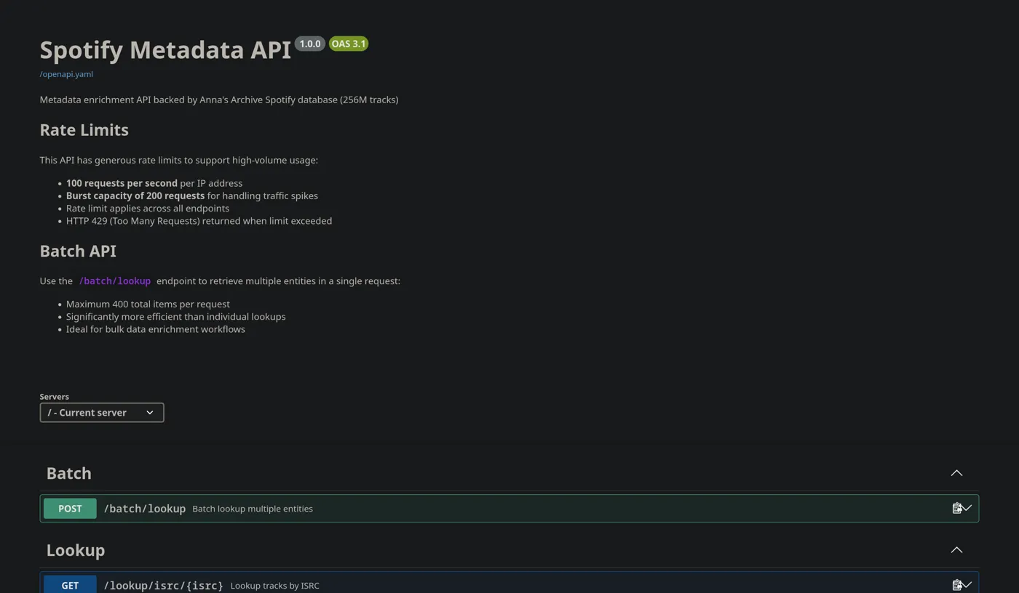The width and height of the screenshot is (1019, 593).
Task: Click 'This API has generous rate limits' sentence
Action: click(179, 160)
